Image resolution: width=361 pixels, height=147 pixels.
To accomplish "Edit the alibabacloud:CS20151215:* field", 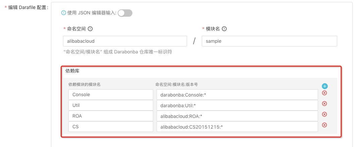I will pos(237,127).
